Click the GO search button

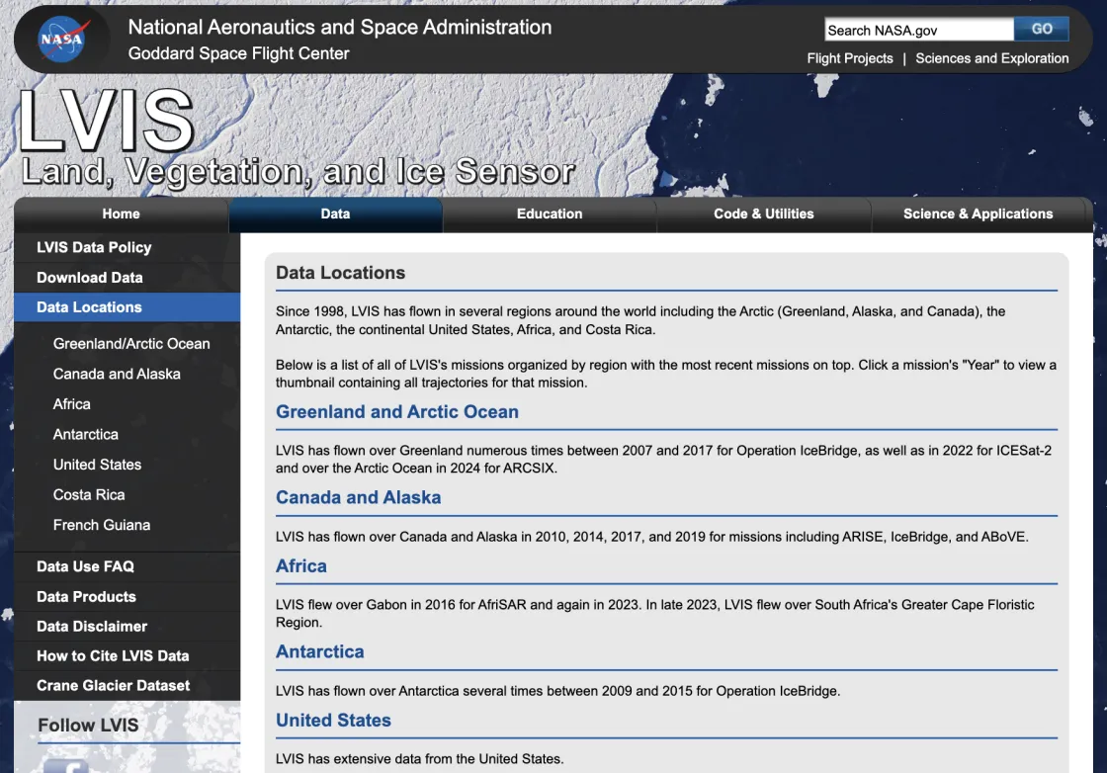tap(1041, 29)
